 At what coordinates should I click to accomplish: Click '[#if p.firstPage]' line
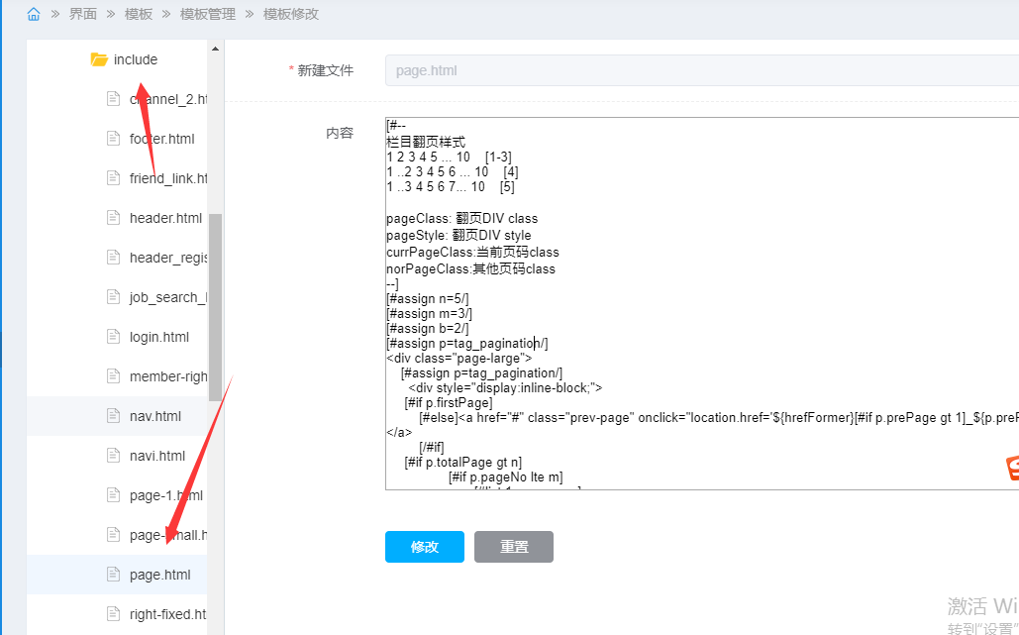click(449, 403)
